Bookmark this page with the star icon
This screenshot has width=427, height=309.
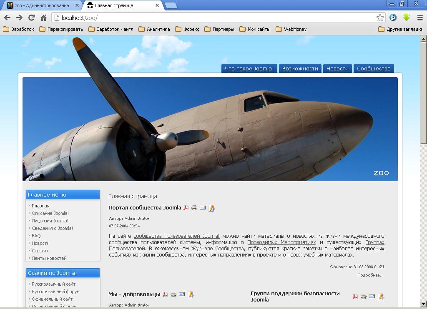[x=380, y=18]
